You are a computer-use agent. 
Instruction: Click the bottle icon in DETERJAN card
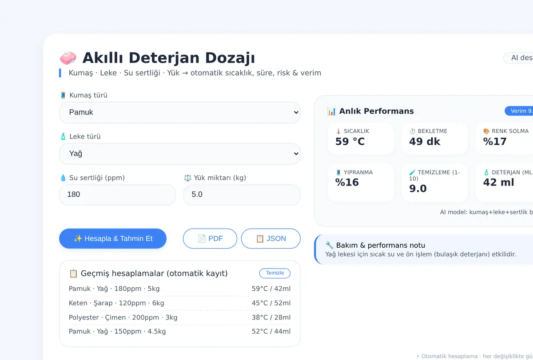tap(486, 172)
